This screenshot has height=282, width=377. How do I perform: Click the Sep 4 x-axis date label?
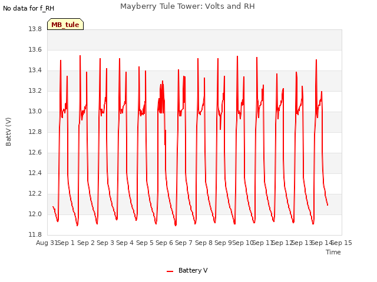pos(125,243)
